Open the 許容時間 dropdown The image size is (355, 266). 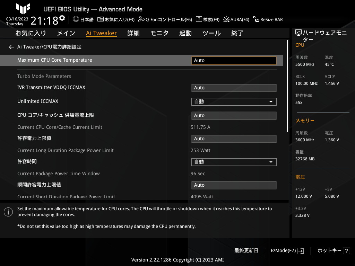tap(234, 162)
